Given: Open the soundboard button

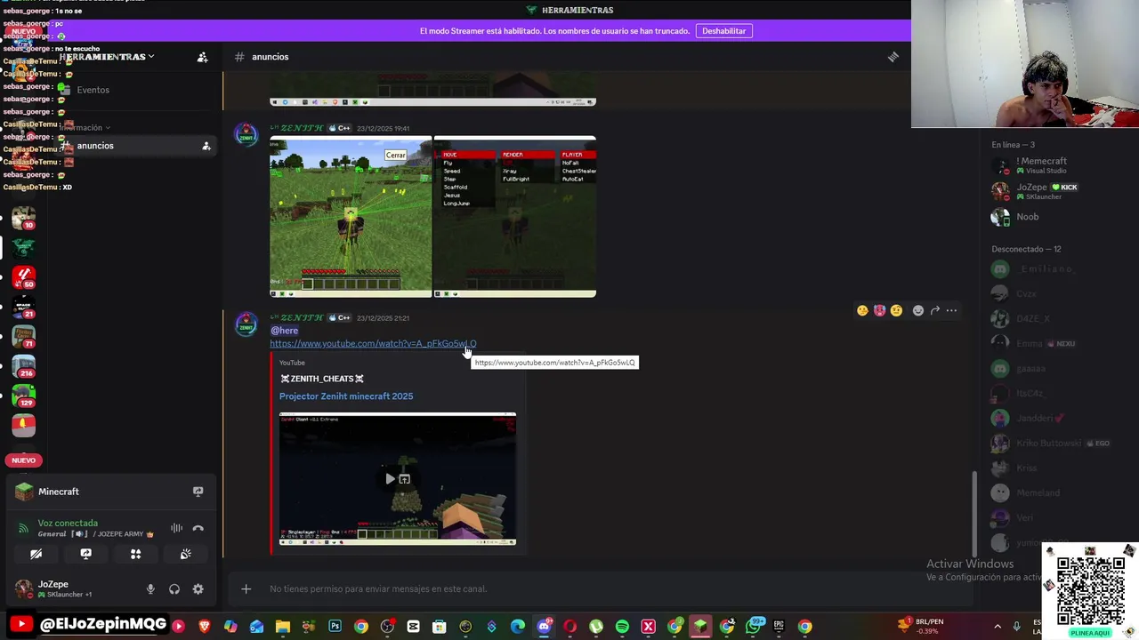Looking at the screenshot, I should (x=185, y=554).
